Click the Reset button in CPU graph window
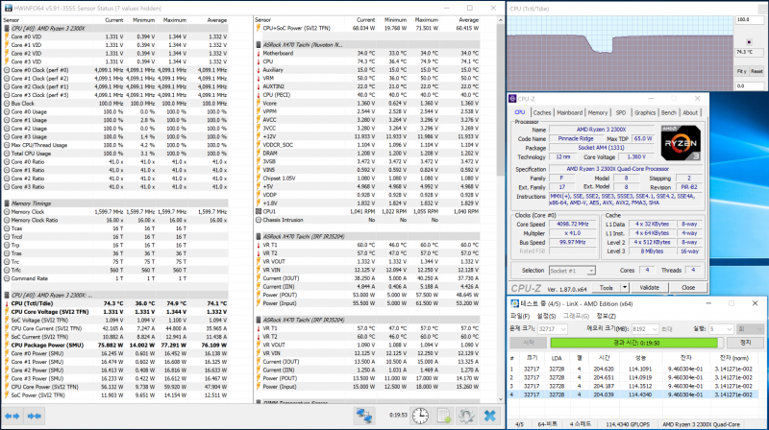This screenshot has width=769, height=430. 757,71
